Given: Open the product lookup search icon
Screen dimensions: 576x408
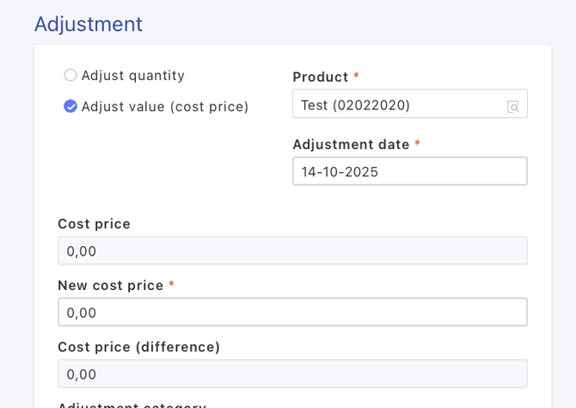Looking at the screenshot, I should point(513,107).
